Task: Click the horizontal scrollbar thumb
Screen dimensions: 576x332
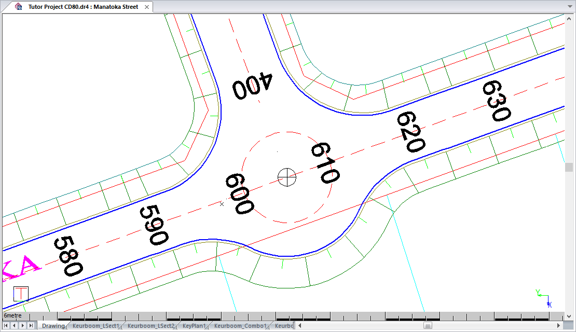Action: [x=428, y=326]
